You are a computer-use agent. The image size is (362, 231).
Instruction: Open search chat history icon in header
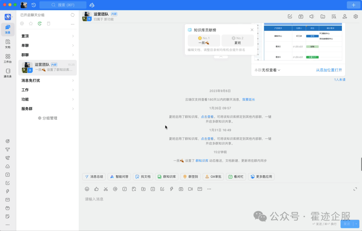pyautogui.click(x=334, y=16)
